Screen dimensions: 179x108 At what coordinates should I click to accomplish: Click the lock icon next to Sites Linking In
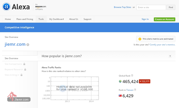pyautogui.click(x=21, y=75)
